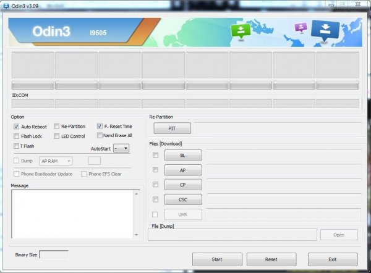Click the purple upload bubble banner icon

pyautogui.click(x=301, y=27)
